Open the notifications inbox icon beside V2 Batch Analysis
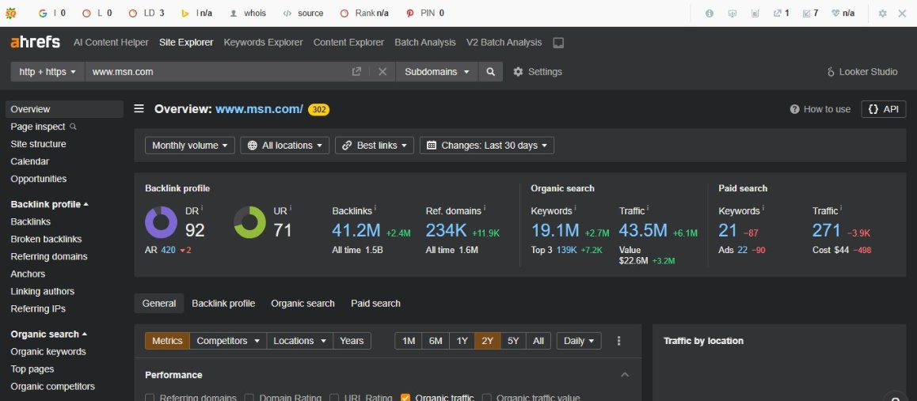Screen dimensions: 917x401 [x=558, y=43]
